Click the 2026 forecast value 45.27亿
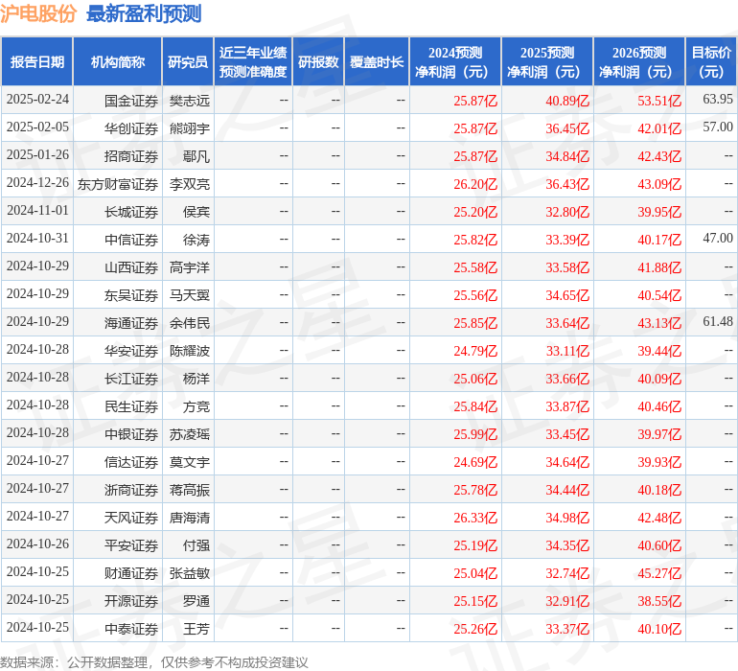The height and width of the screenshot is (671, 738). point(659,573)
